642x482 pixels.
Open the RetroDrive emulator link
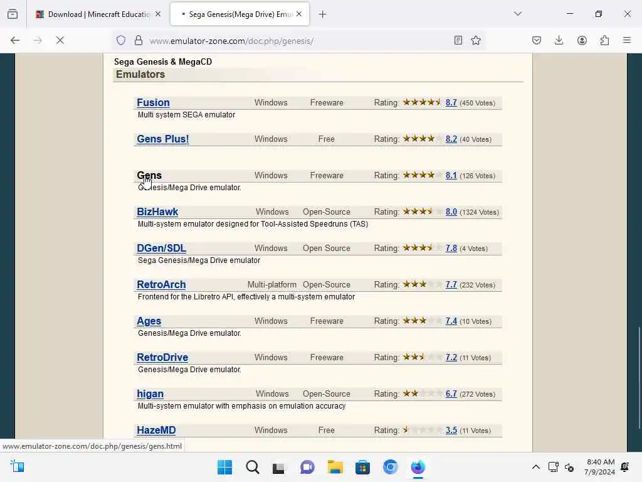click(162, 357)
